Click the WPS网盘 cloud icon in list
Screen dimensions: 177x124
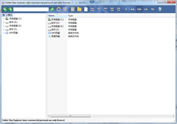[x=50, y=33]
